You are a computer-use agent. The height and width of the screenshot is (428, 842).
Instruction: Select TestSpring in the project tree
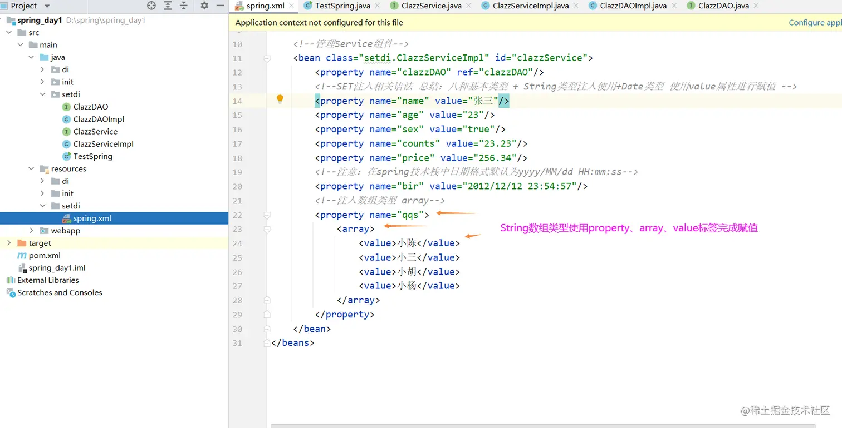click(114, 156)
